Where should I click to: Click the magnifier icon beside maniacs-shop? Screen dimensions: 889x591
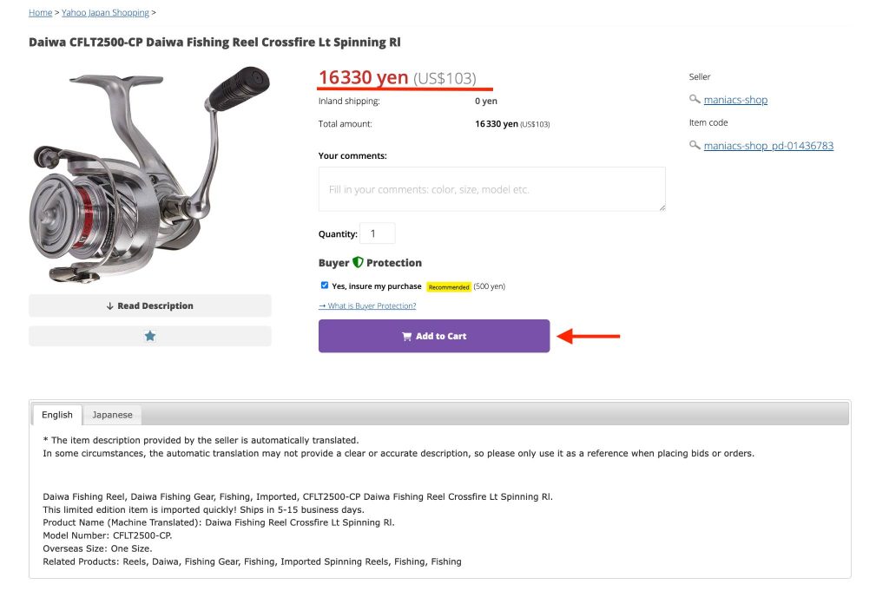[x=695, y=100]
